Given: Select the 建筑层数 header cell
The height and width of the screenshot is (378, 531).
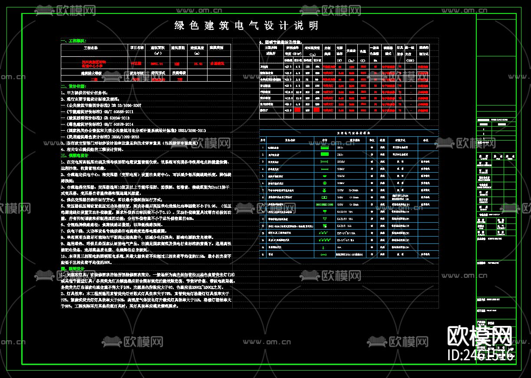Looking at the screenshot, I should 178,48.
